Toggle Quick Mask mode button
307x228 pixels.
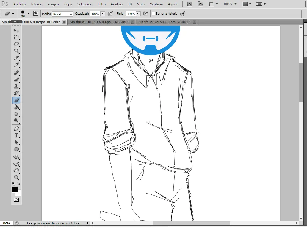point(16,200)
